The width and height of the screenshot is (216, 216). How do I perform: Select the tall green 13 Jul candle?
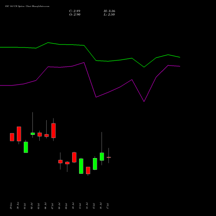[81, 166]
